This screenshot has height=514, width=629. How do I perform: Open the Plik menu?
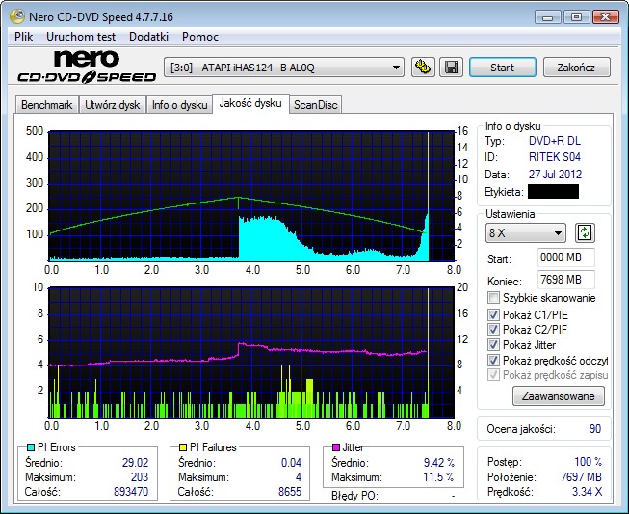click(x=24, y=37)
